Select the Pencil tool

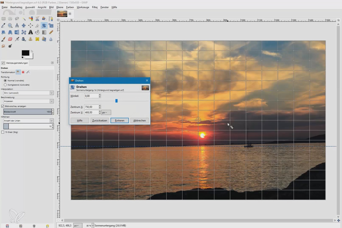pyautogui.click(x=51, y=32)
